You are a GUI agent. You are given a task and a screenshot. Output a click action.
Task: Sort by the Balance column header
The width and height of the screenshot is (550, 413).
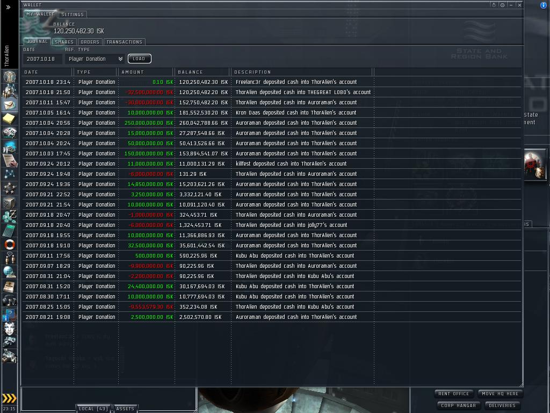pos(202,72)
